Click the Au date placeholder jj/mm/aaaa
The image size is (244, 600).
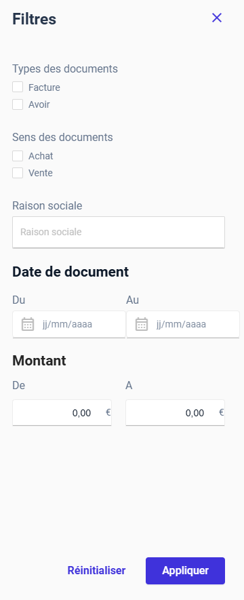click(181, 325)
